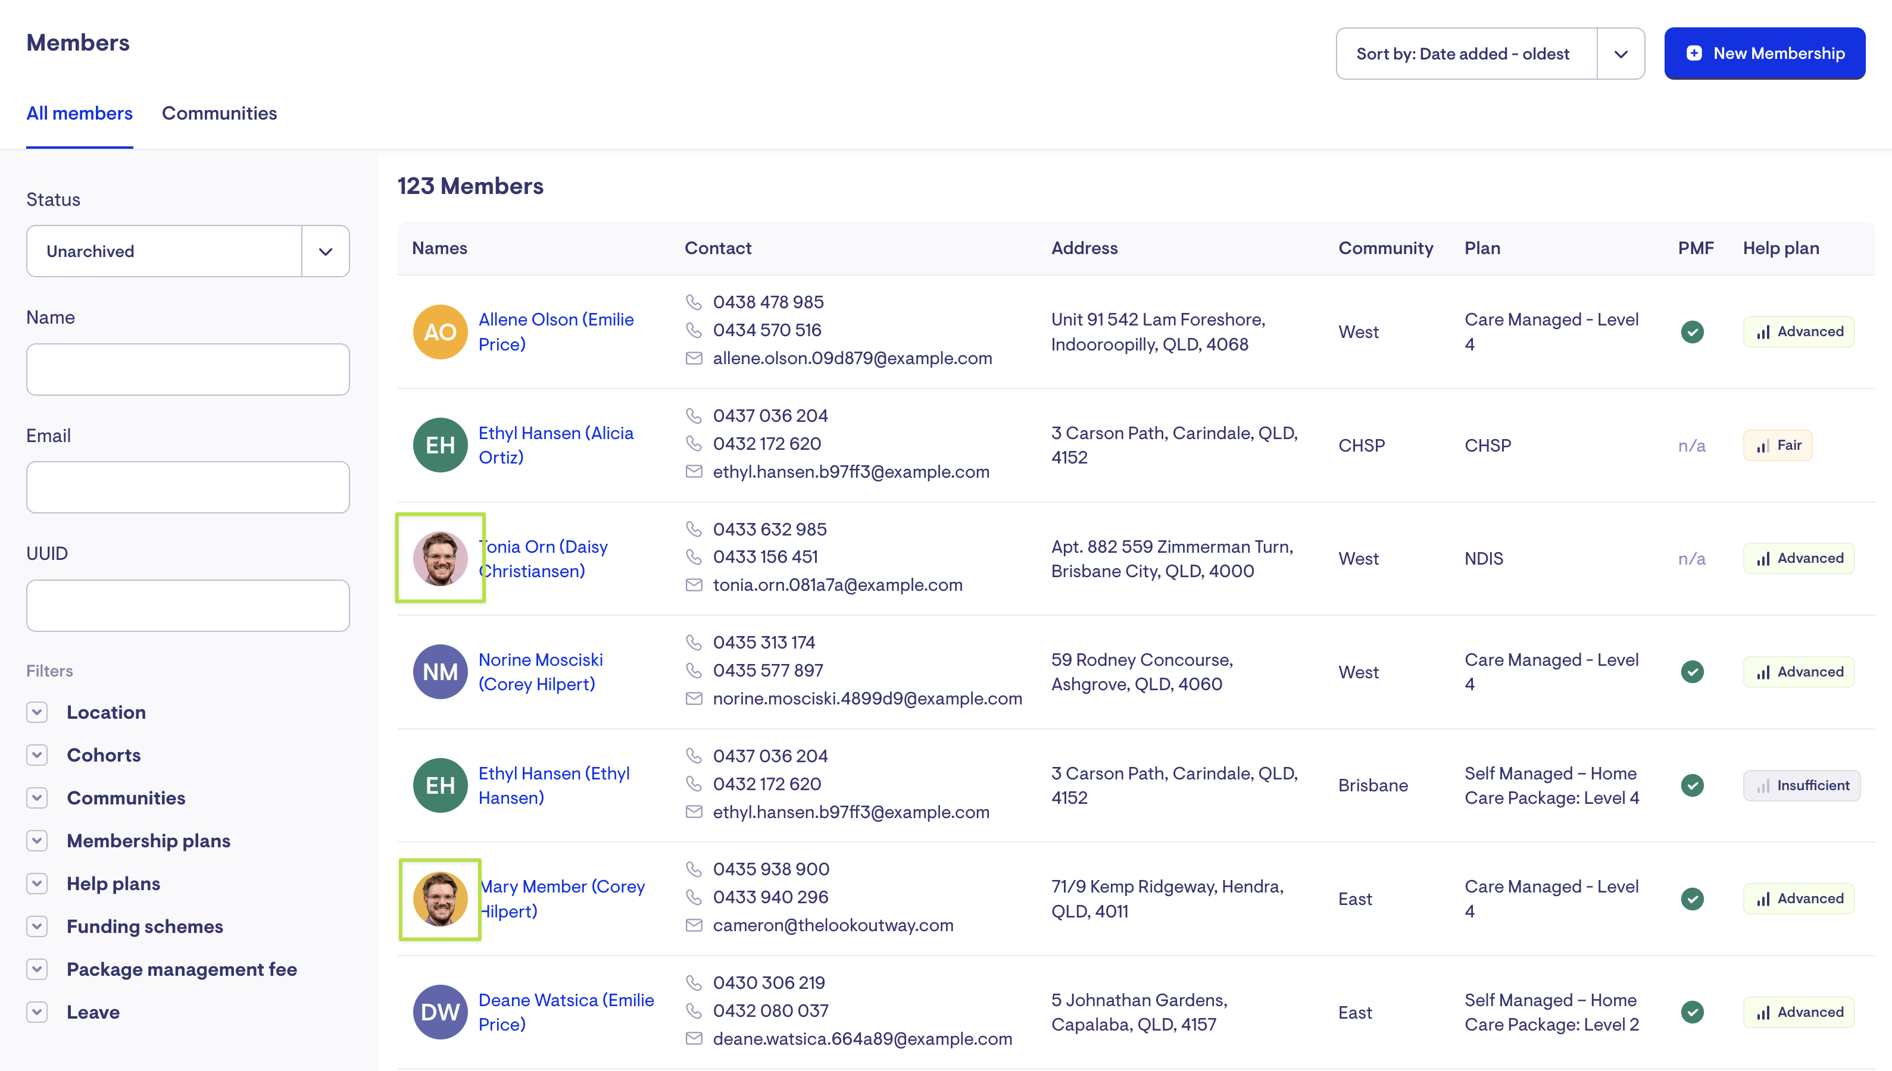Click Allene Olson's AO avatar icon

[440, 332]
